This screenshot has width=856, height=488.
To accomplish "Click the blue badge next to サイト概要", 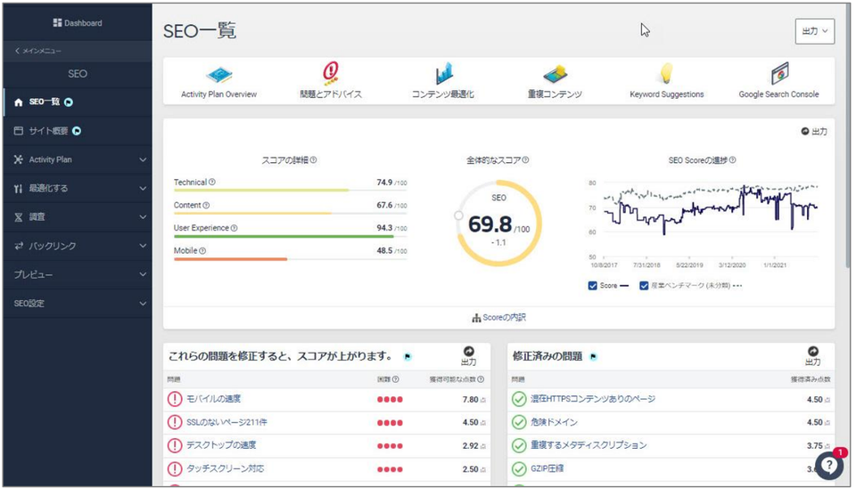I will [x=77, y=131].
